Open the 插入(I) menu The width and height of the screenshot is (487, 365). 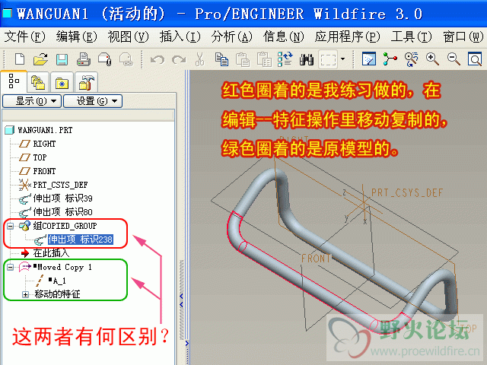coord(180,37)
